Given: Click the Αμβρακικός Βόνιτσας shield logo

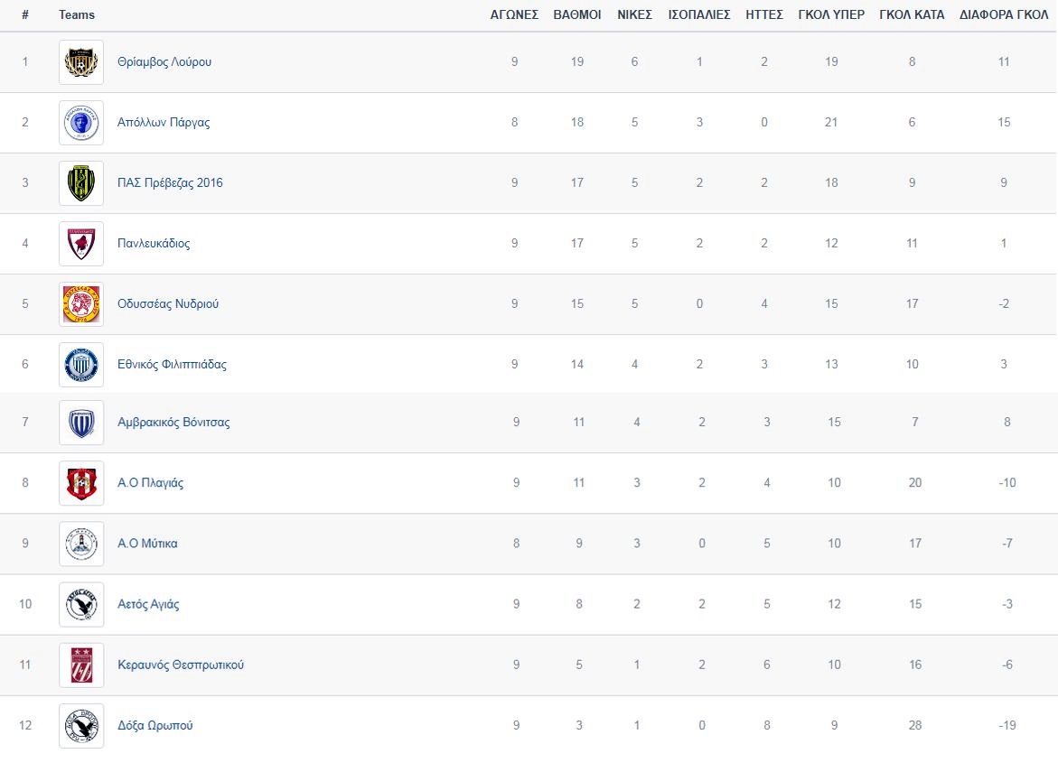Looking at the screenshot, I should [81, 423].
